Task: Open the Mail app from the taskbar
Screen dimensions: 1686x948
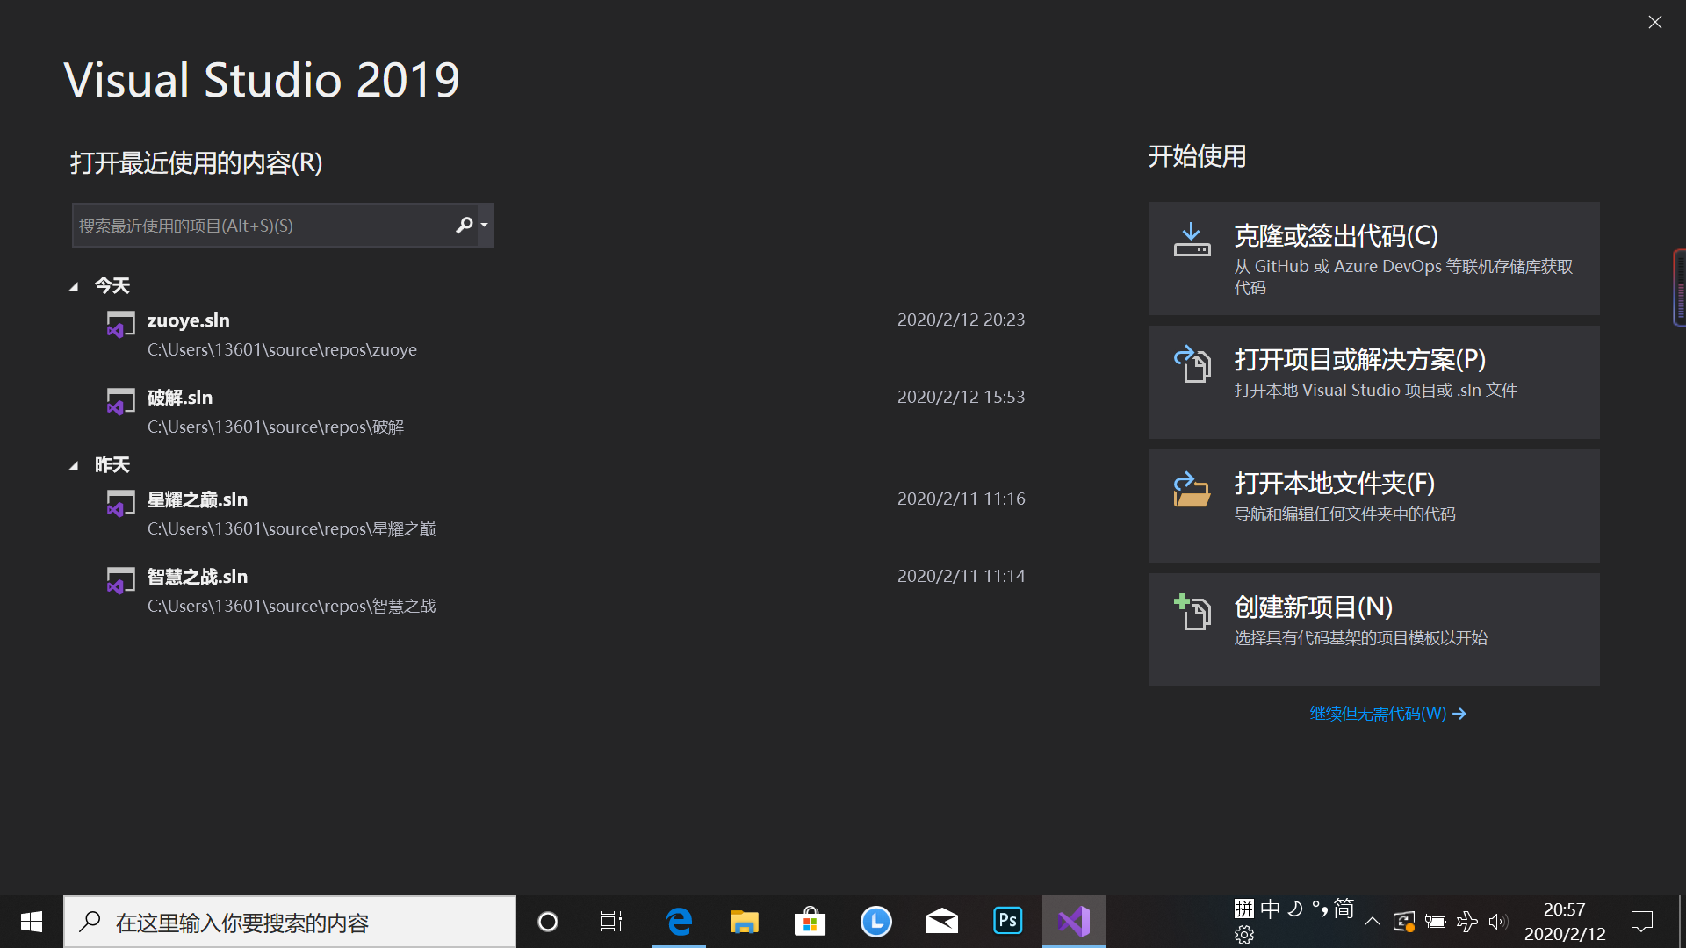Action: click(941, 921)
